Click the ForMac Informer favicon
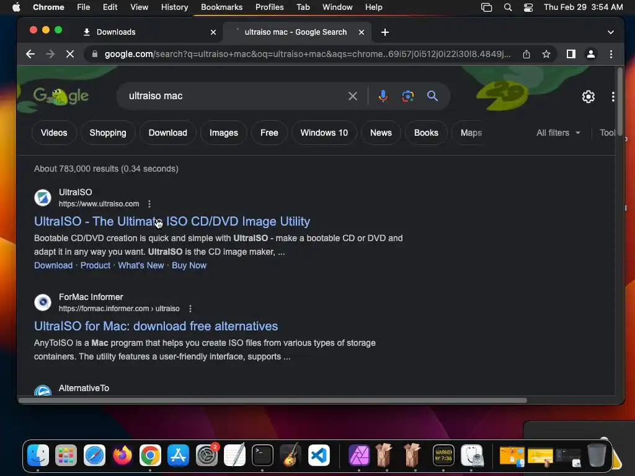635x476 pixels. (43, 302)
